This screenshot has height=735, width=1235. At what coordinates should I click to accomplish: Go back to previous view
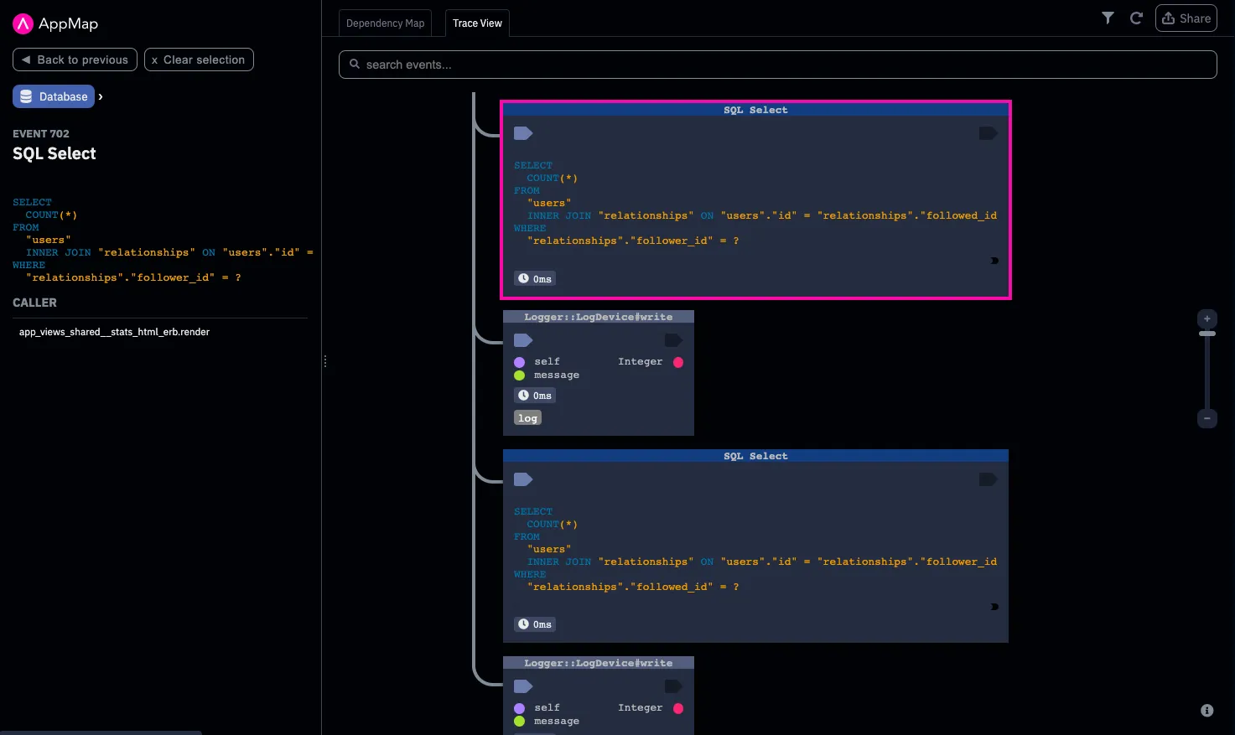coord(75,60)
